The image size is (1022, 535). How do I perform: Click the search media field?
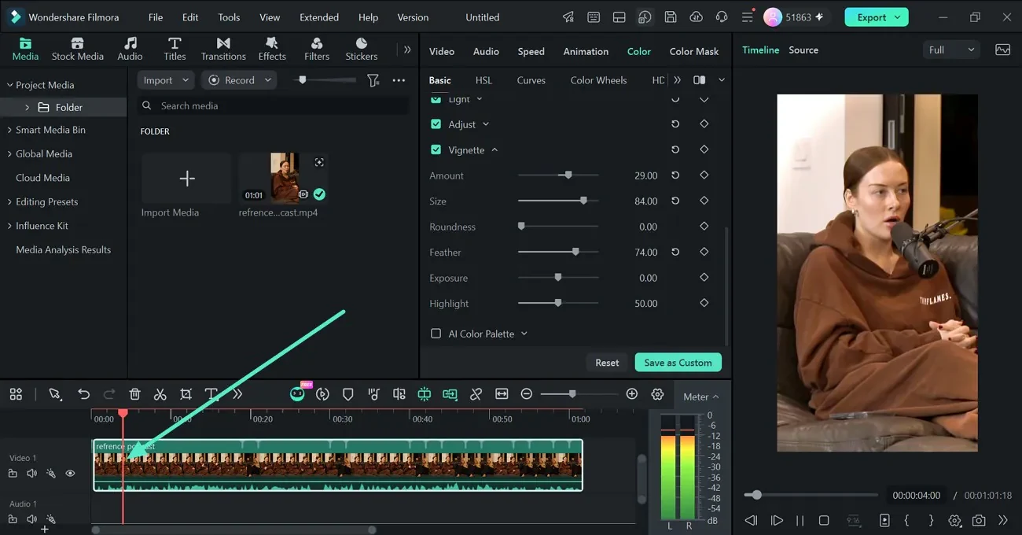273,105
